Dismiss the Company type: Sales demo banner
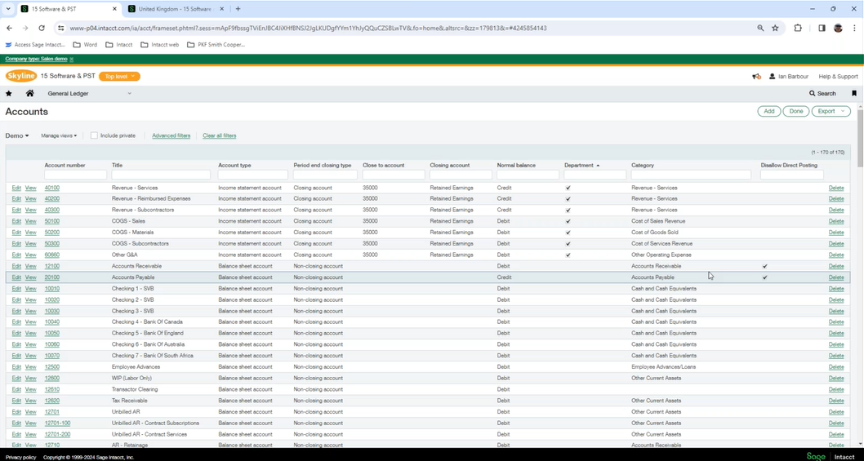864x461 pixels. click(72, 59)
